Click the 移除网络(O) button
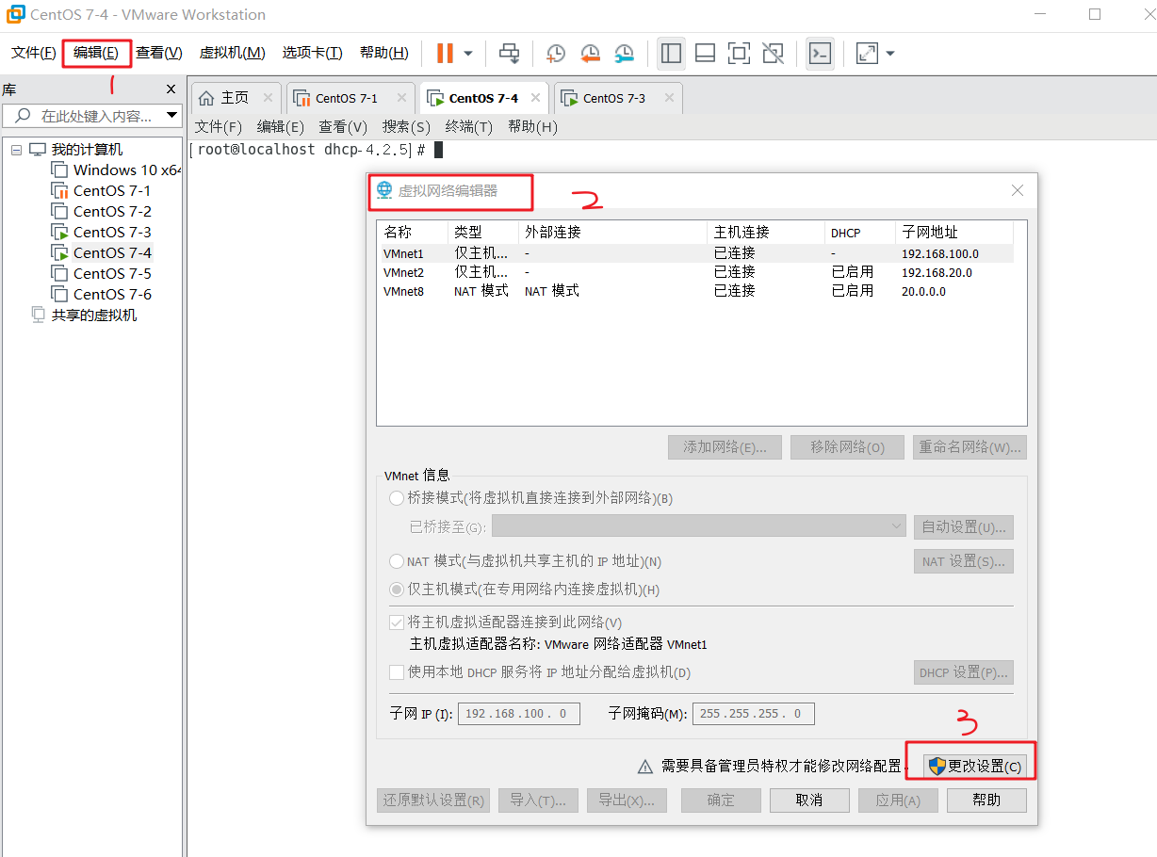This screenshot has height=857, width=1157. (x=848, y=447)
